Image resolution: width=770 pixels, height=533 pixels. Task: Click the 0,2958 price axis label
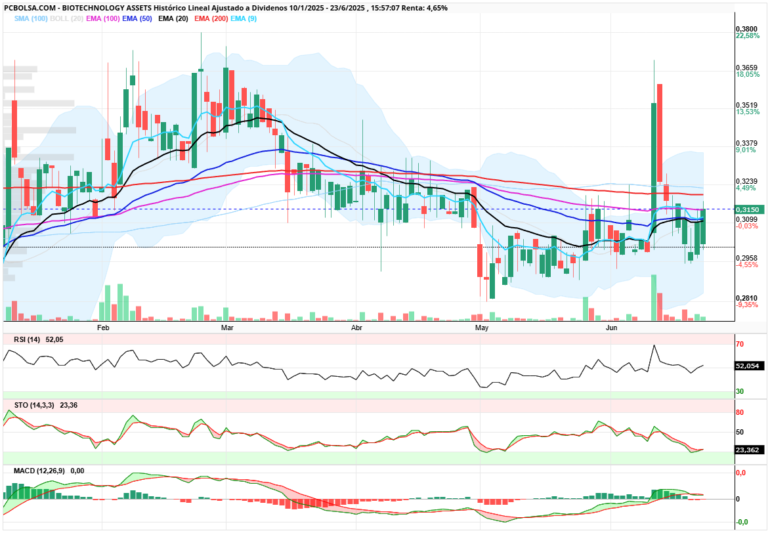coord(746,258)
